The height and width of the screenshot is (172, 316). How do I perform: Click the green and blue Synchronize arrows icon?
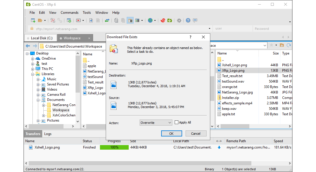(107, 21)
